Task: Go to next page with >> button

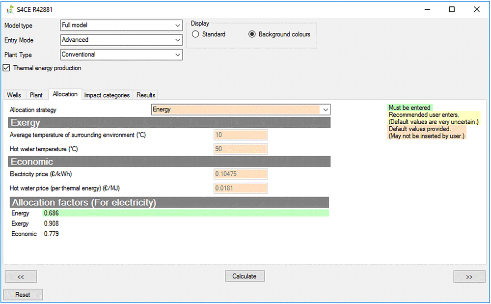Action: click(469, 277)
